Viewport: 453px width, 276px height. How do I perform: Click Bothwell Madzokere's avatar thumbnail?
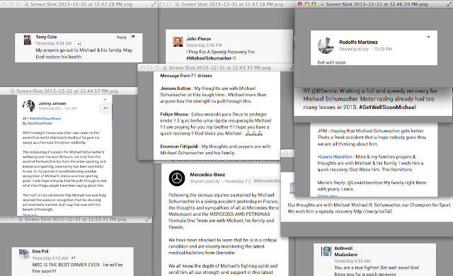[x=326, y=251]
